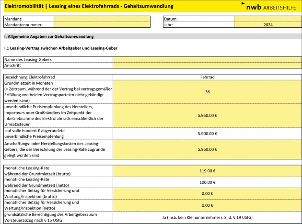Click the rounded price cell 5.900.00 €
The height and width of the screenshot is (224, 302).
[207, 134]
